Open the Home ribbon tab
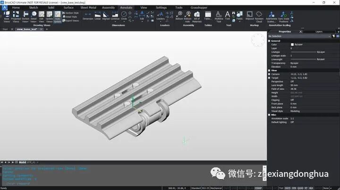340x190 pixels. (16, 8)
